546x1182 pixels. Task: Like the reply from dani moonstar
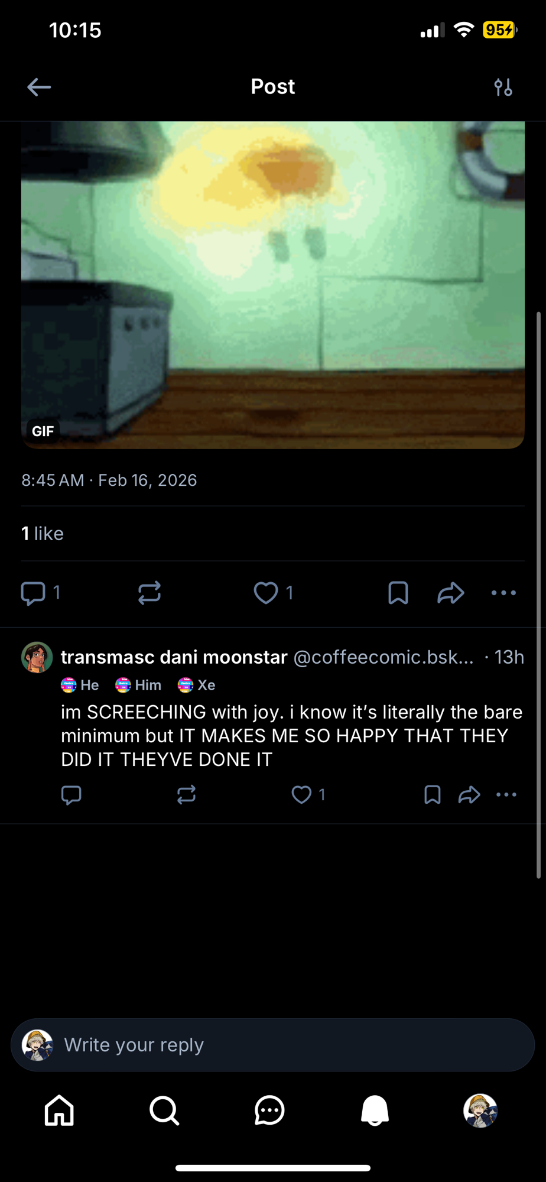(x=301, y=795)
